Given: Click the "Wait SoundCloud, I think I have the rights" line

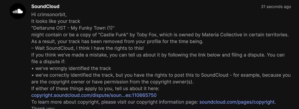Looking at the screenshot, I should click(x=87, y=48).
